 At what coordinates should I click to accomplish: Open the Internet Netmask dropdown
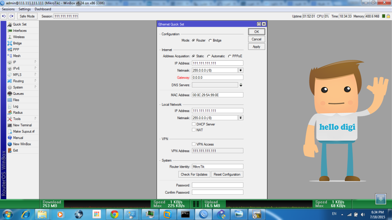click(241, 70)
